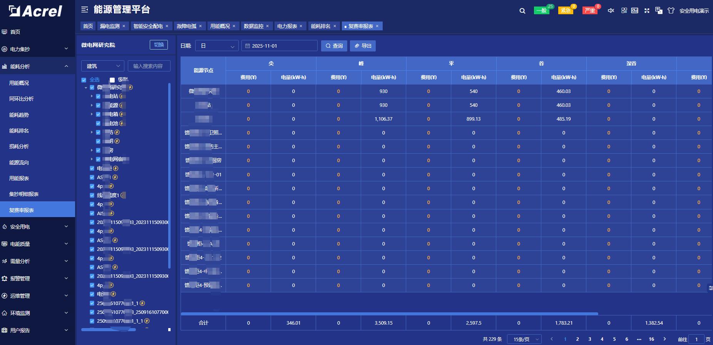This screenshot has height=345, width=713.
Task: Open the 建筑 category dropdown
Action: (102, 66)
